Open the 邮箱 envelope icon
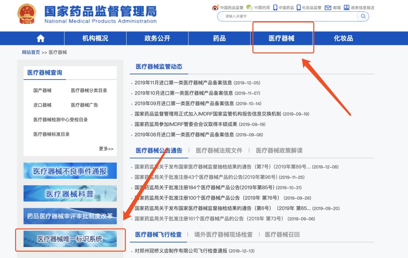408x258 pixels. tap(328, 8)
